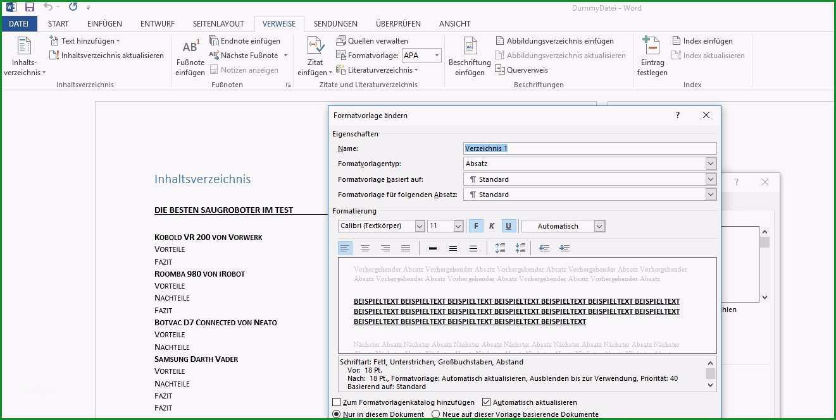This screenshot has height=420, width=836.
Task: Switch to the ÜBERPRÜFEN tab
Action: (398, 23)
